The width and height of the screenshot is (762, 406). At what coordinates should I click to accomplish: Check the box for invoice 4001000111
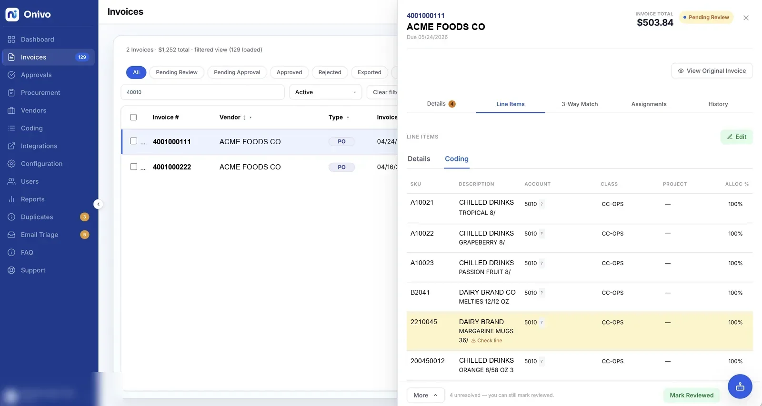pos(133,141)
